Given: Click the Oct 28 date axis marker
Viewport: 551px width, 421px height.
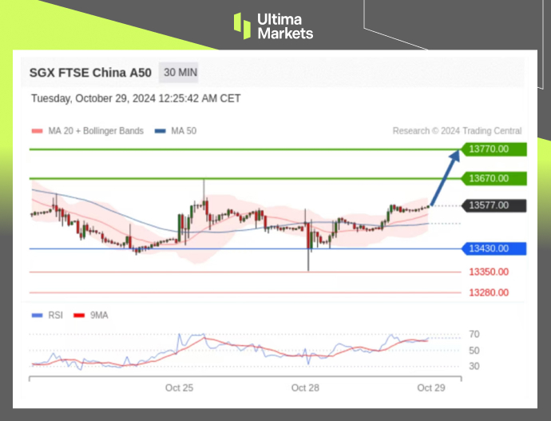Looking at the screenshot, I should pos(305,387).
